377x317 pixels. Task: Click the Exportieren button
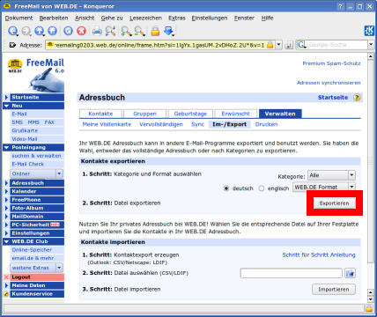click(335, 203)
